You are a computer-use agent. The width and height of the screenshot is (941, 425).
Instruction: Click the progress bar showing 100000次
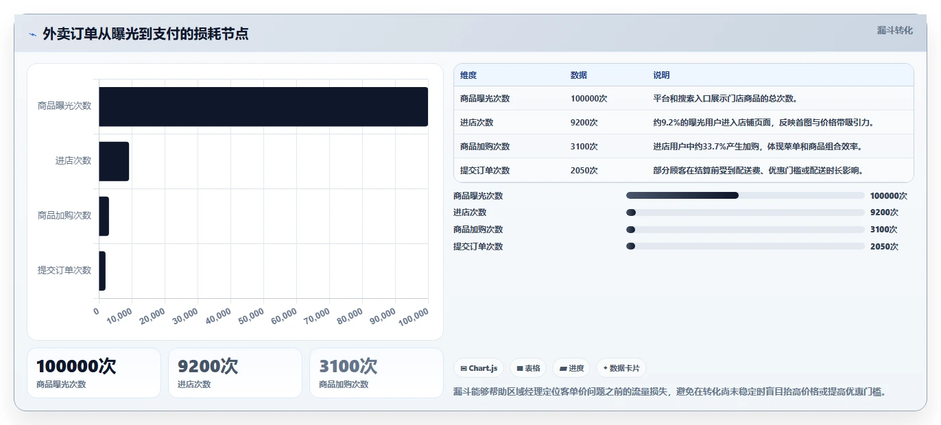[x=746, y=195]
